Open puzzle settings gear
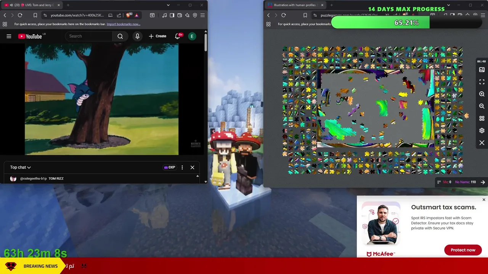488x274 pixels. coord(482,131)
